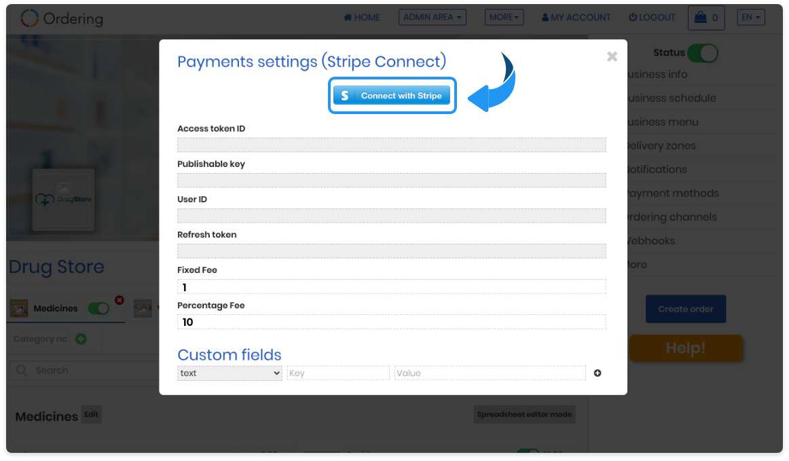789x461 pixels.
Task: Click Connect with Stripe button
Action: pos(392,96)
